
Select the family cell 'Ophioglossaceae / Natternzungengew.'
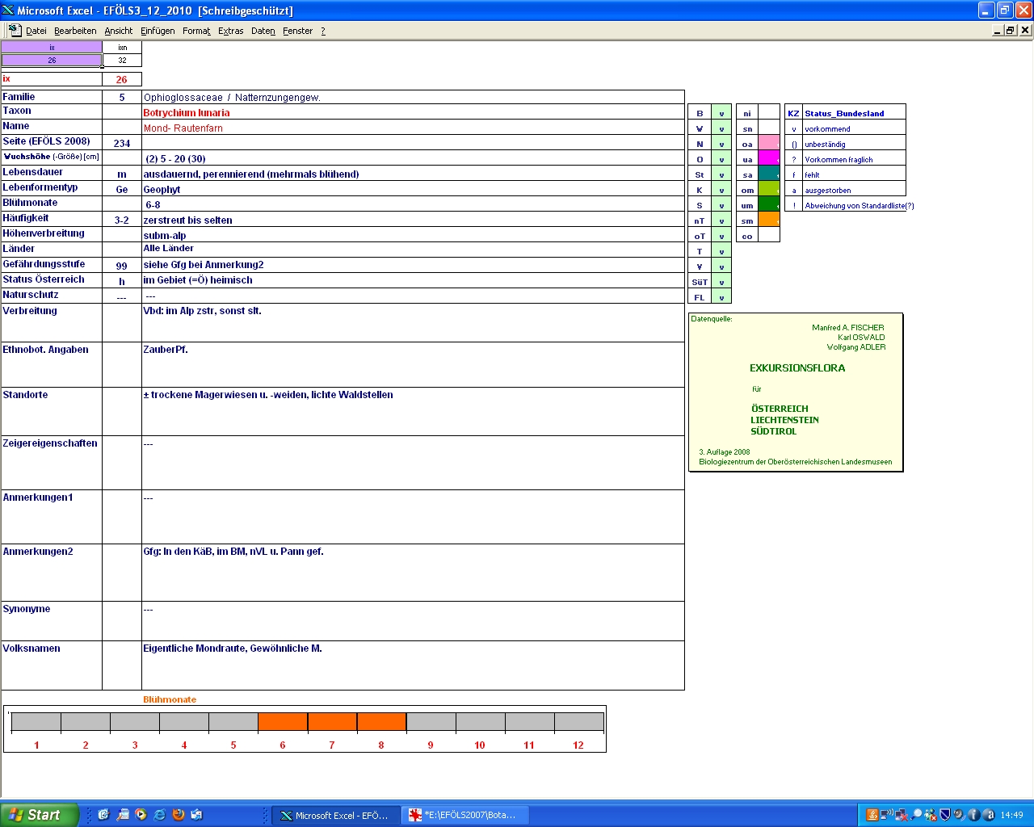point(413,97)
